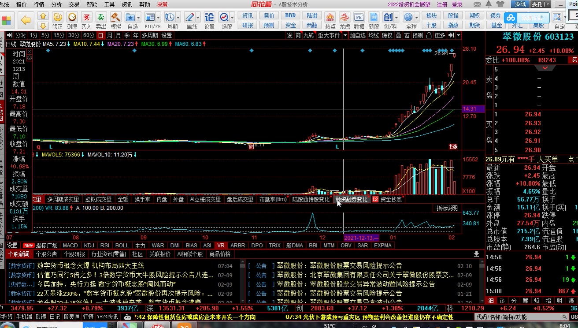Toggle the 均线 moving average display

374,35
